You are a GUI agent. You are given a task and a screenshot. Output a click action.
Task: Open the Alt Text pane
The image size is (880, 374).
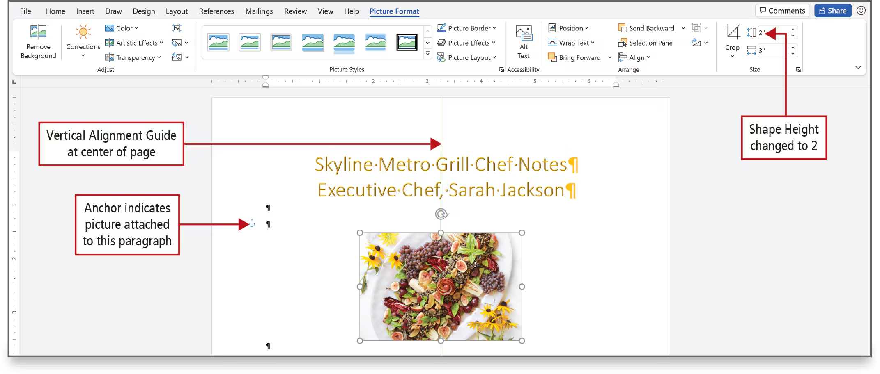point(524,42)
